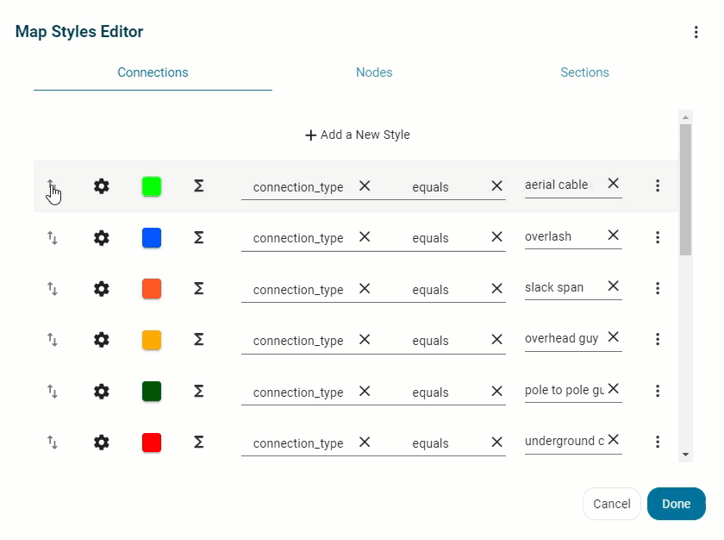Screen dimensions: 724x540
Task: Switch to the Sections tab
Action: [x=584, y=72]
